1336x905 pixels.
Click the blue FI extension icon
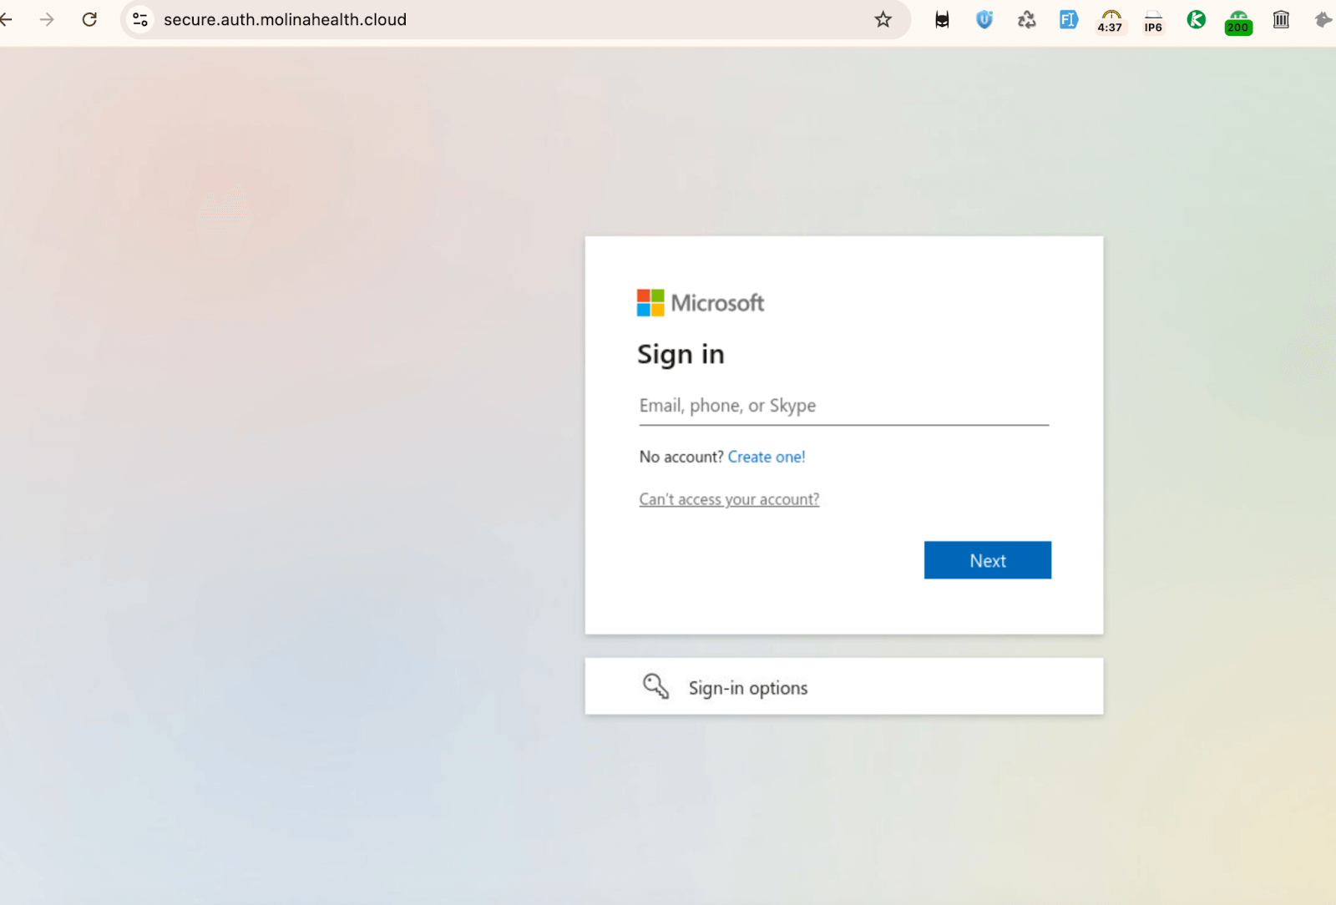point(1068,20)
